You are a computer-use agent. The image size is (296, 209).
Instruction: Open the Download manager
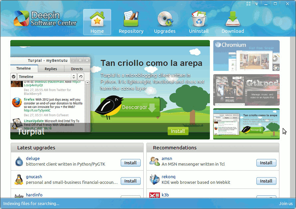click(x=232, y=21)
